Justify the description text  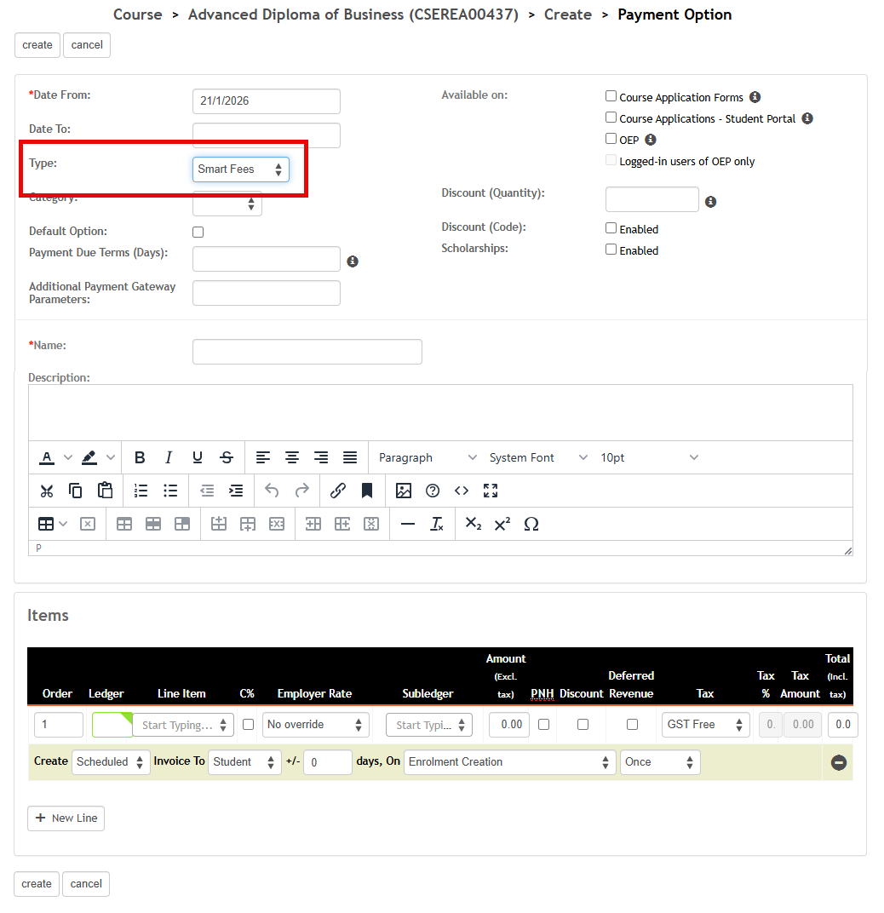[350, 457]
